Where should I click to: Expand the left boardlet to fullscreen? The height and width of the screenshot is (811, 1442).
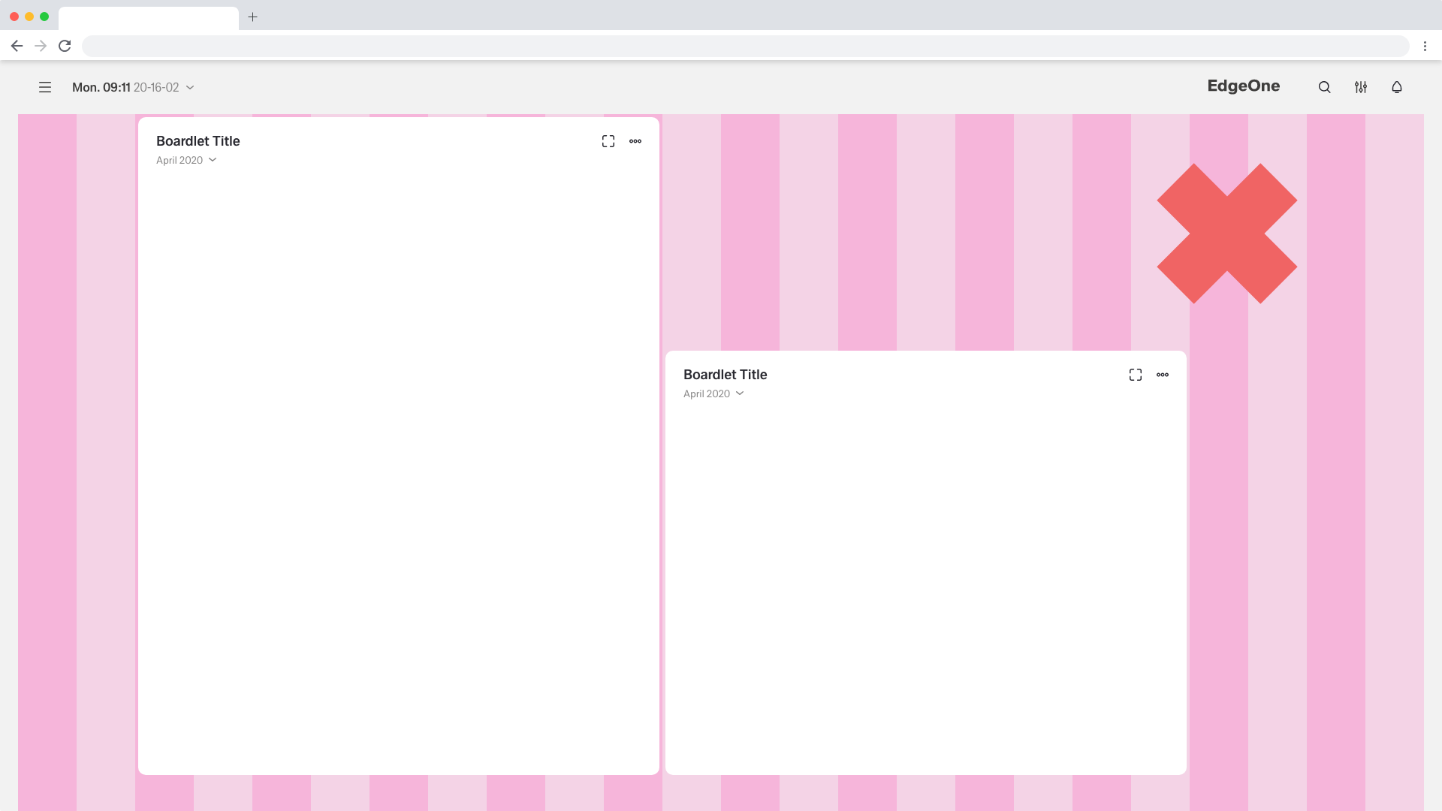point(608,141)
